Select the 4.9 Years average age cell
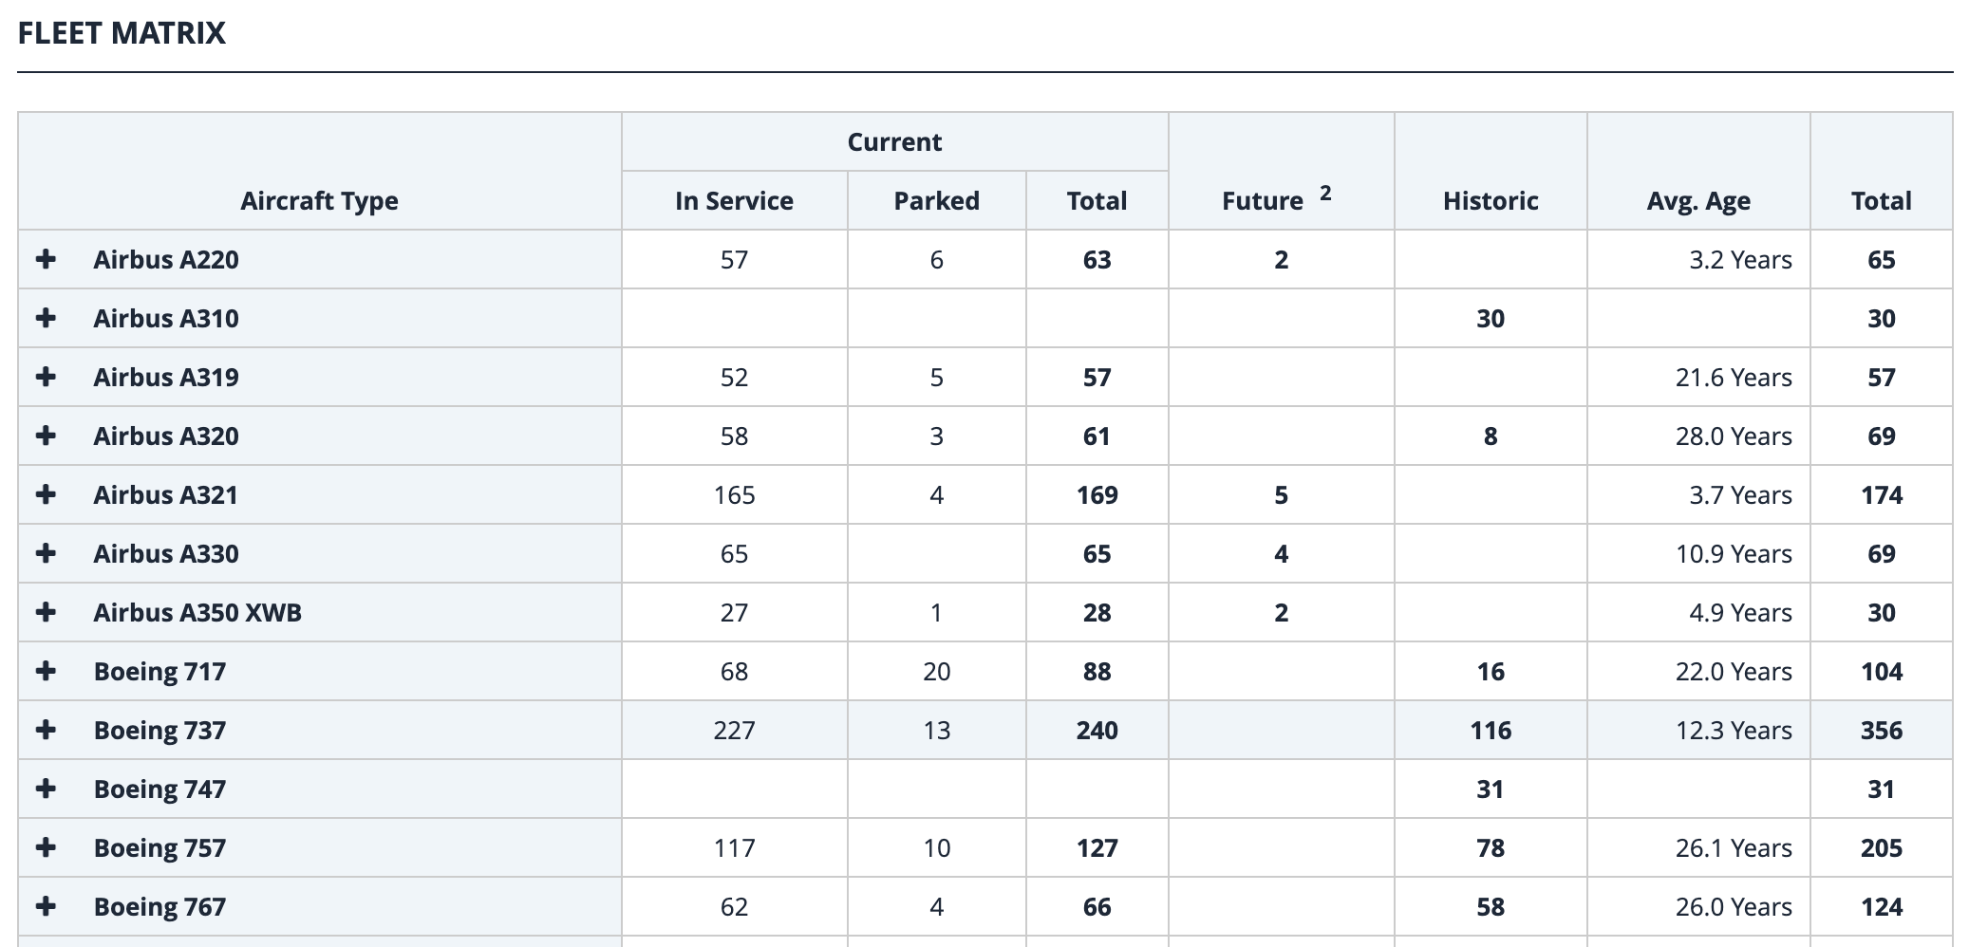Viewport: 1969px width, 947px height. click(x=1698, y=613)
